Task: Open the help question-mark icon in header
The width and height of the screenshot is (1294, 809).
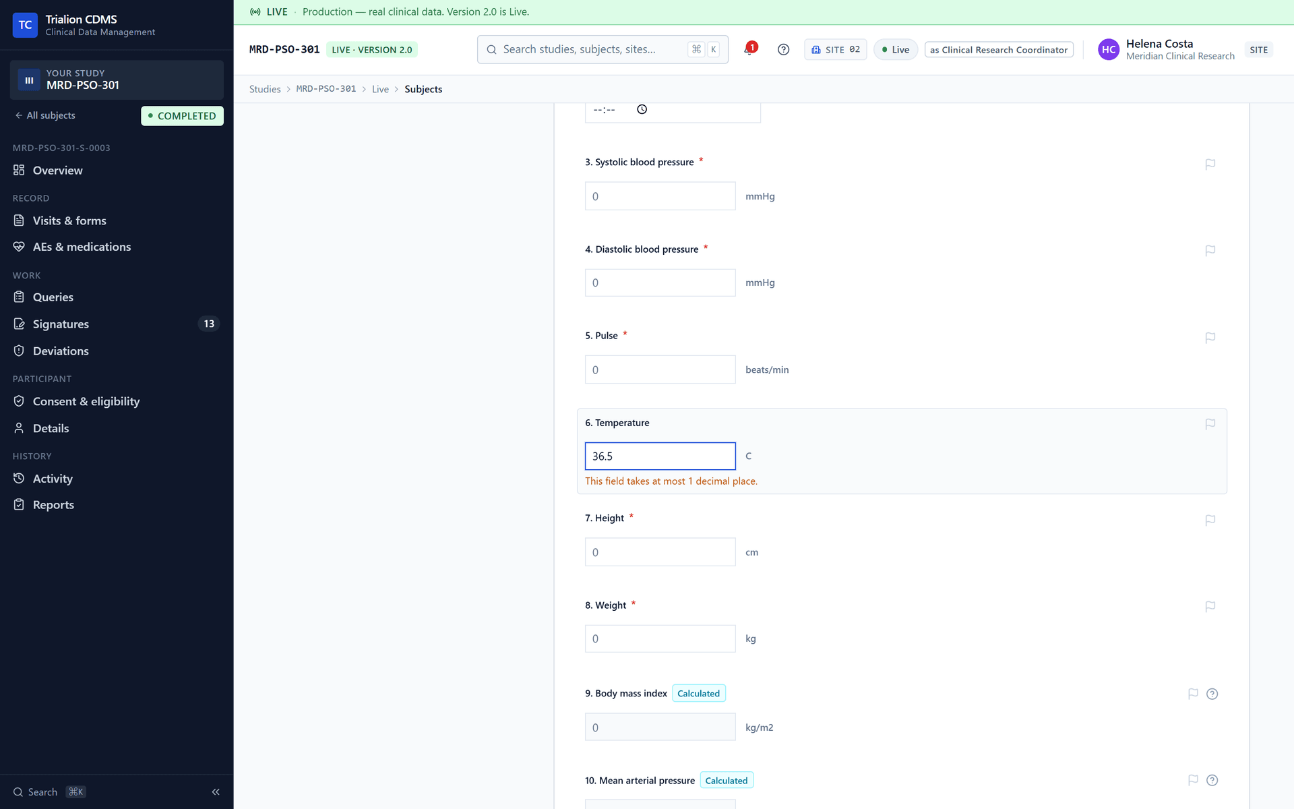Action: tap(783, 49)
